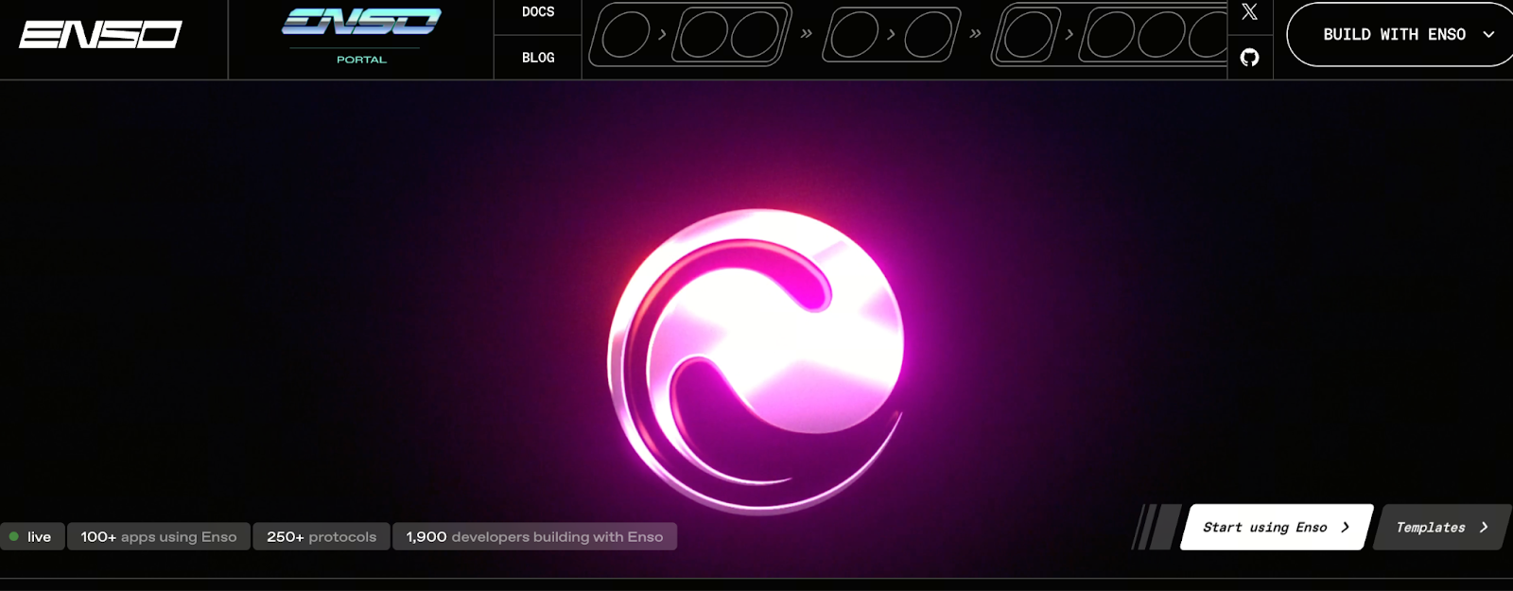
Task: Expand the BUILD WITH ENSO dropdown
Action: pyautogui.click(x=1401, y=34)
